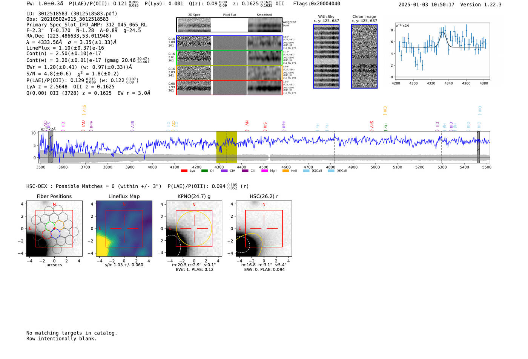Click the Flags:0x20004040 text in header
Viewport: 528px width, 359px height.
tap(316, 4)
